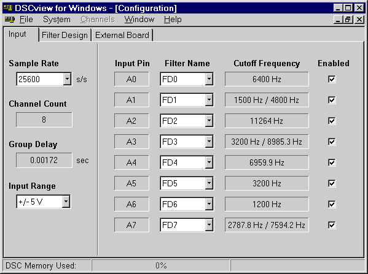Image resolution: width=368 pixels, height=274 pixels.
Task: Expand the FD2 filter name dropdown
Action: (209, 121)
